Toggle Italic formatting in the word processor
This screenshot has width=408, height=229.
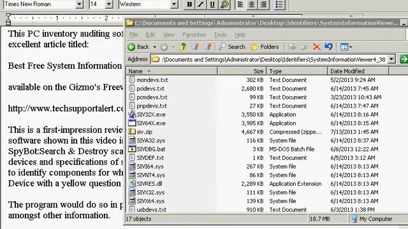pos(201,4)
